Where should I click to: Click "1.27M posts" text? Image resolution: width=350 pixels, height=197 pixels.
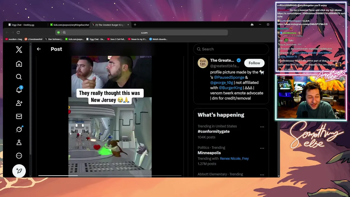click(x=207, y=164)
